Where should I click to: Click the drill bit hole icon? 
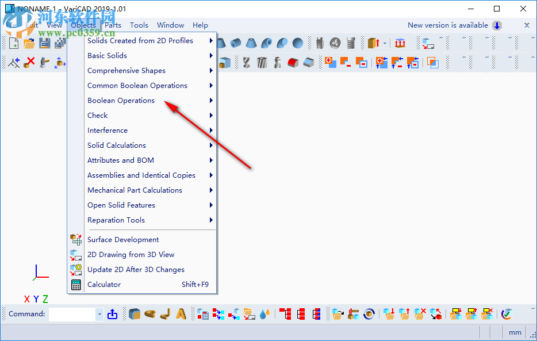tap(246, 62)
